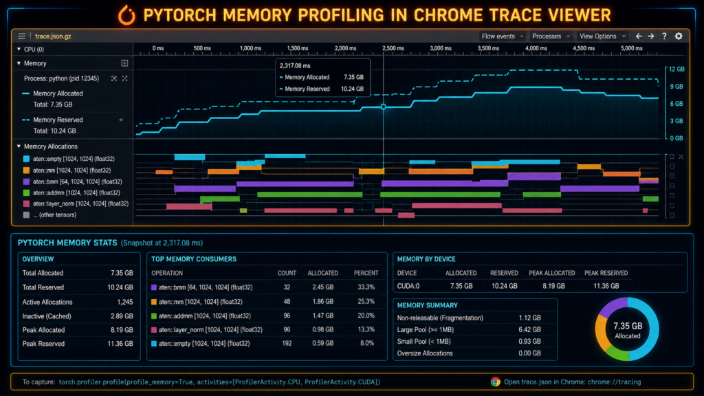Screen dimensions: 704x396
Task: Click the Oversize Allocations row
Action: [469, 353]
